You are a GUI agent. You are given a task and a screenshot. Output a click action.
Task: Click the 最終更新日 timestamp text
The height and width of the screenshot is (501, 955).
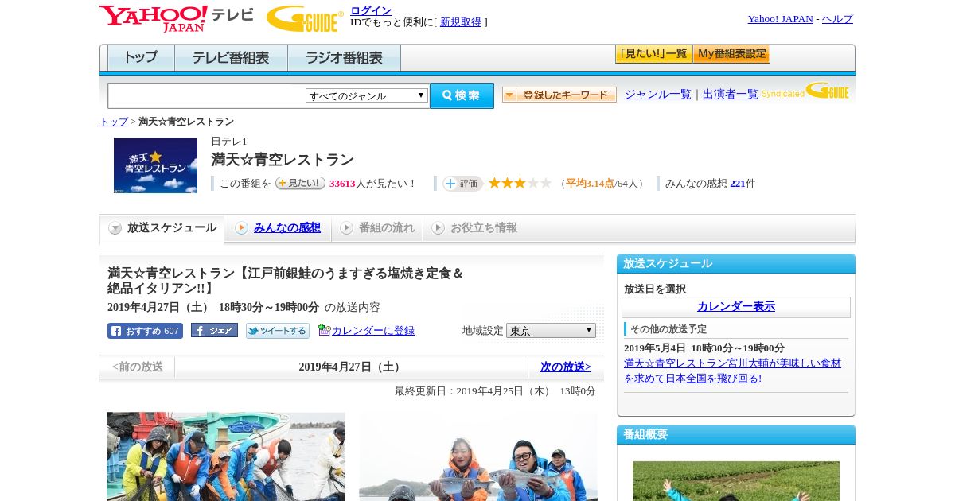[495, 391]
